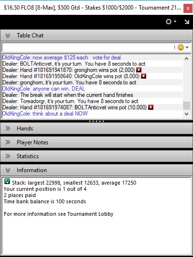Click the chat scrollbar thumb
The height and width of the screenshot is (257, 193).
(x=187, y=105)
